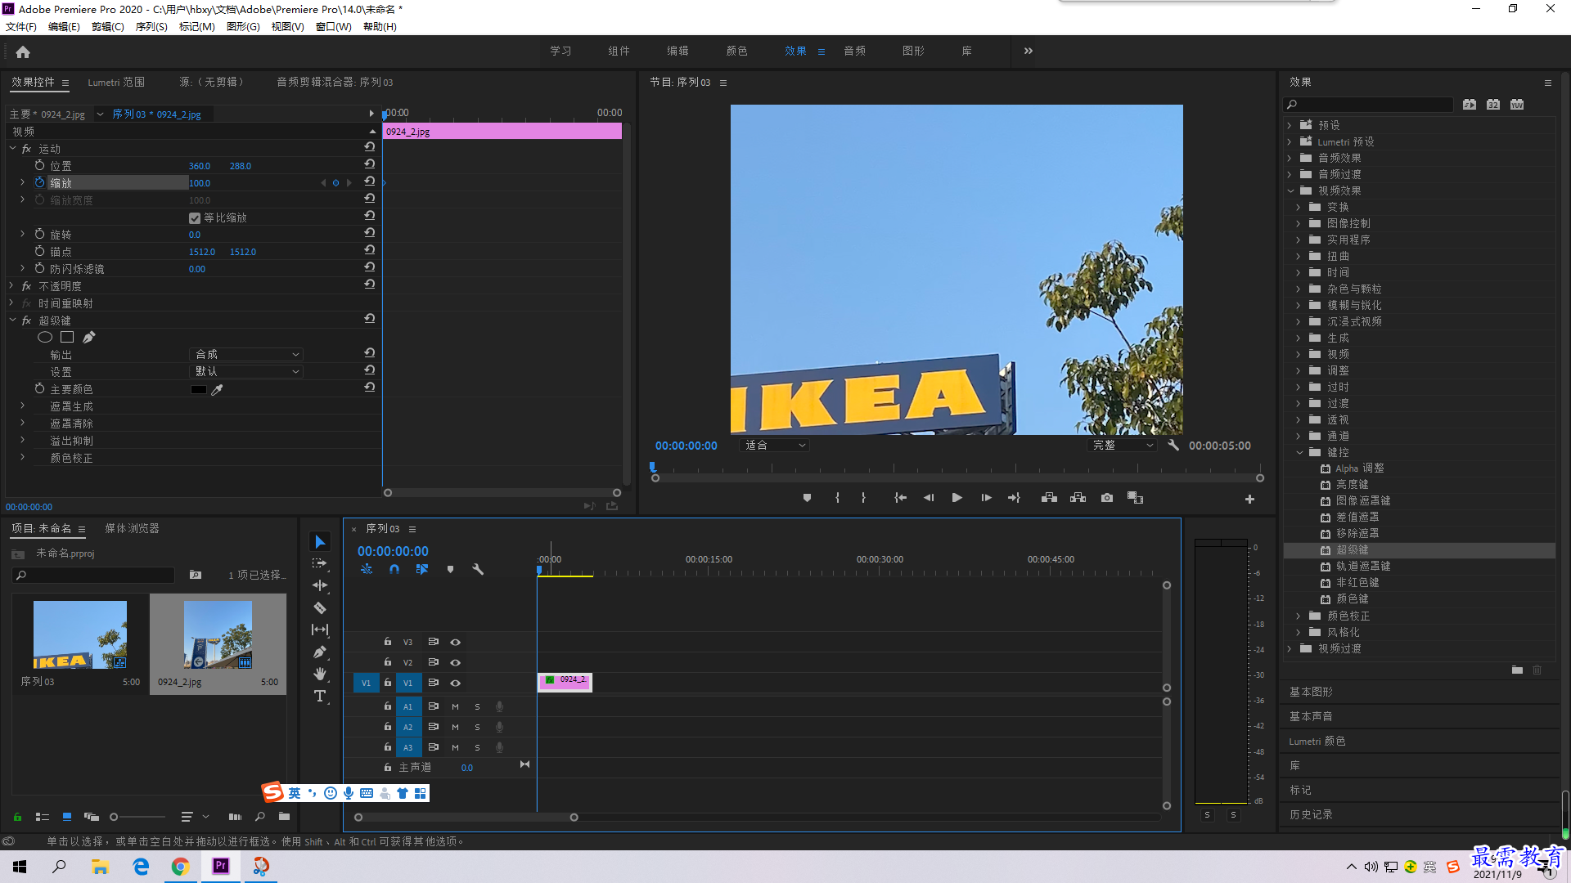Show more workspaces chevron
This screenshot has height=883, width=1571.
tap(1029, 51)
